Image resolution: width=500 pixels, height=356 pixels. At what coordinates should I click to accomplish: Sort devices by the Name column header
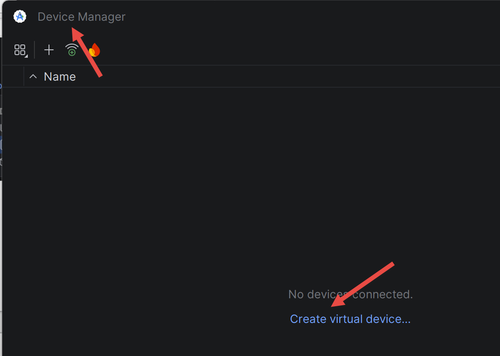tap(60, 77)
